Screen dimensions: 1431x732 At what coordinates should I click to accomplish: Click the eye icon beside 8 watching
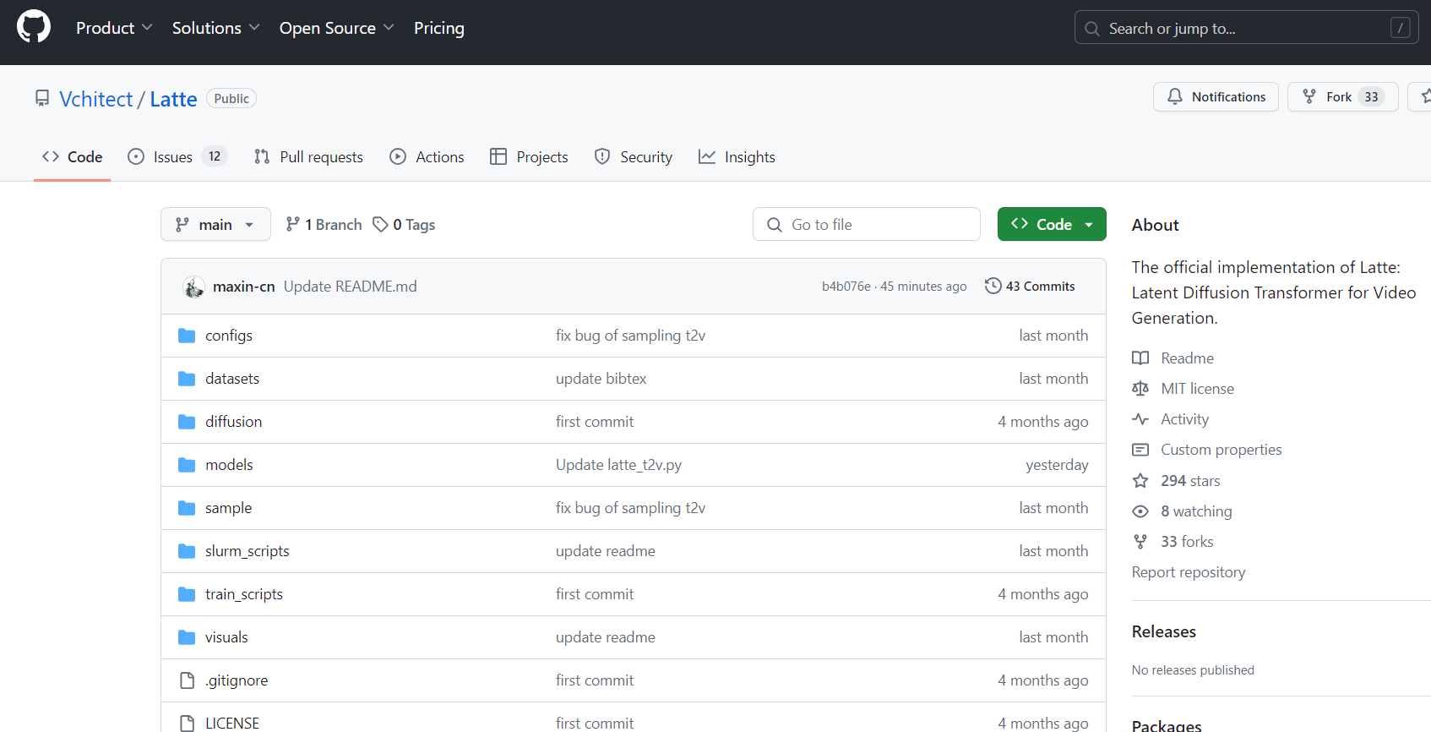[x=1140, y=511]
